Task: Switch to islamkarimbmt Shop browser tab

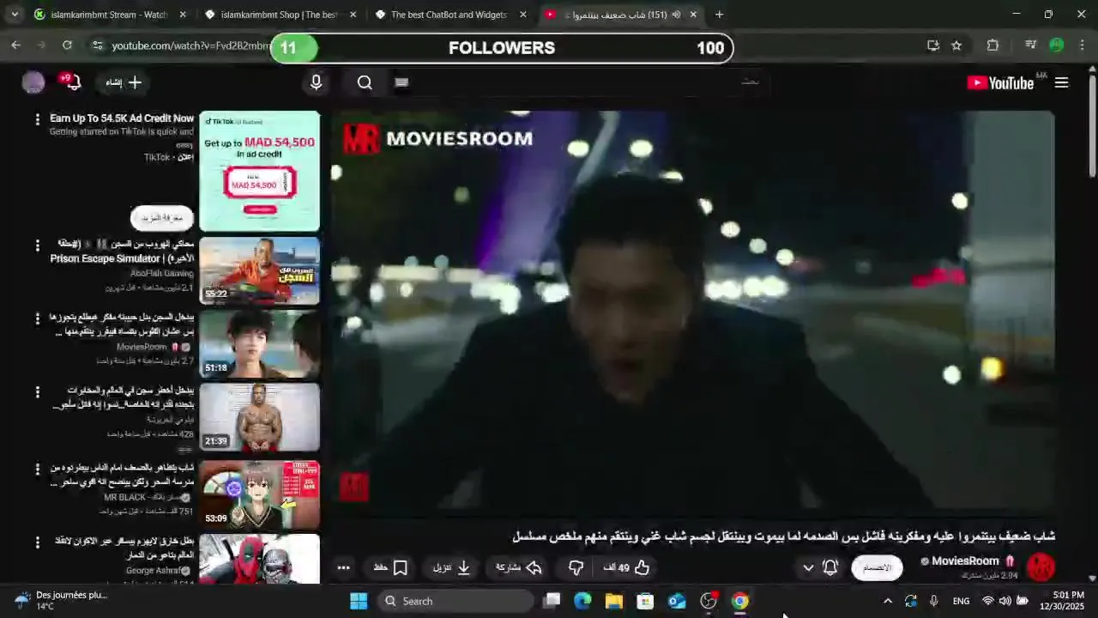Action: pyautogui.click(x=279, y=15)
